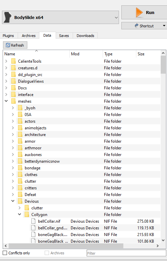Open the Shortcut dropdown arrow
Screen dimensions: 167x261
tap(164, 26)
